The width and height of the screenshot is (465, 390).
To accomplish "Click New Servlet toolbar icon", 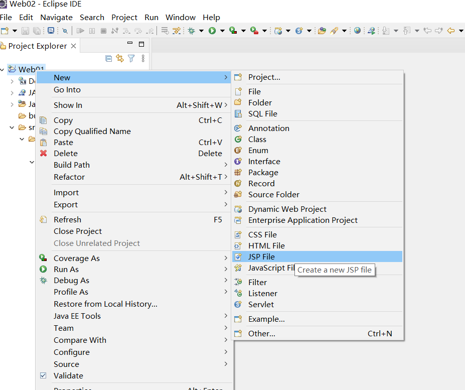I will tap(299, 31).
